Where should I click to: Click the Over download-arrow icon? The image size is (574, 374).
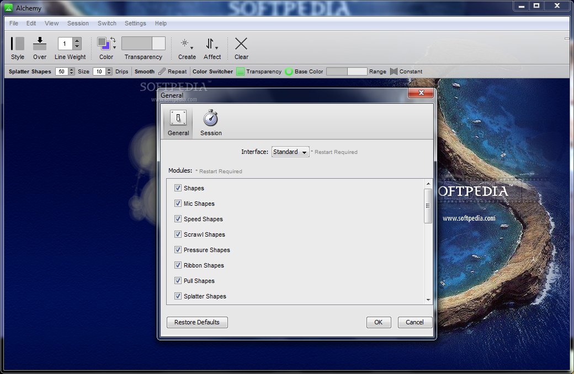click(x=40, y=44)
